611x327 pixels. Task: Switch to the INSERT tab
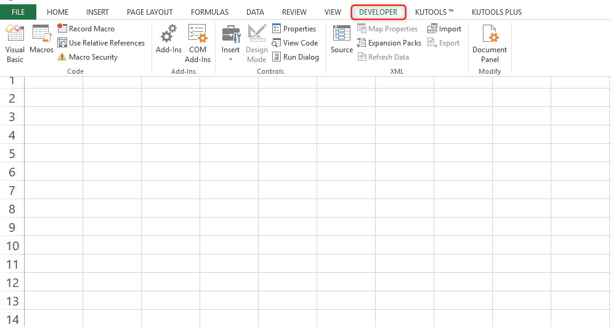pyautogui.click(x=97, y=12)
